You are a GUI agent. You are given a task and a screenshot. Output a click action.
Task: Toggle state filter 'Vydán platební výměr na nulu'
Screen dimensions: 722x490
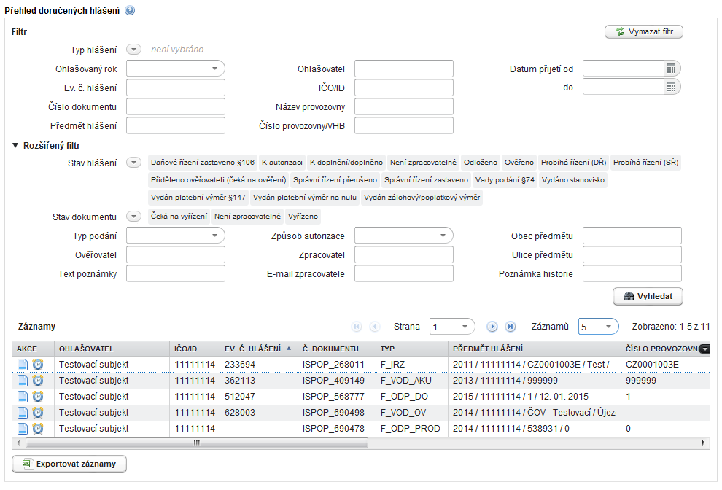[x=304, y=198]
